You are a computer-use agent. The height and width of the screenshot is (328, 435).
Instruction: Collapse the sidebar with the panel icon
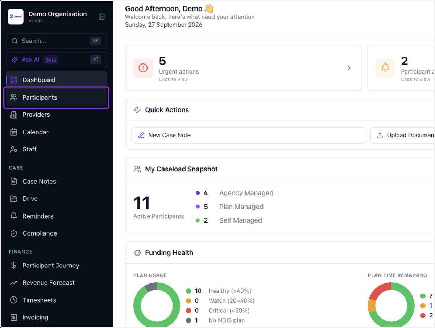102,17
